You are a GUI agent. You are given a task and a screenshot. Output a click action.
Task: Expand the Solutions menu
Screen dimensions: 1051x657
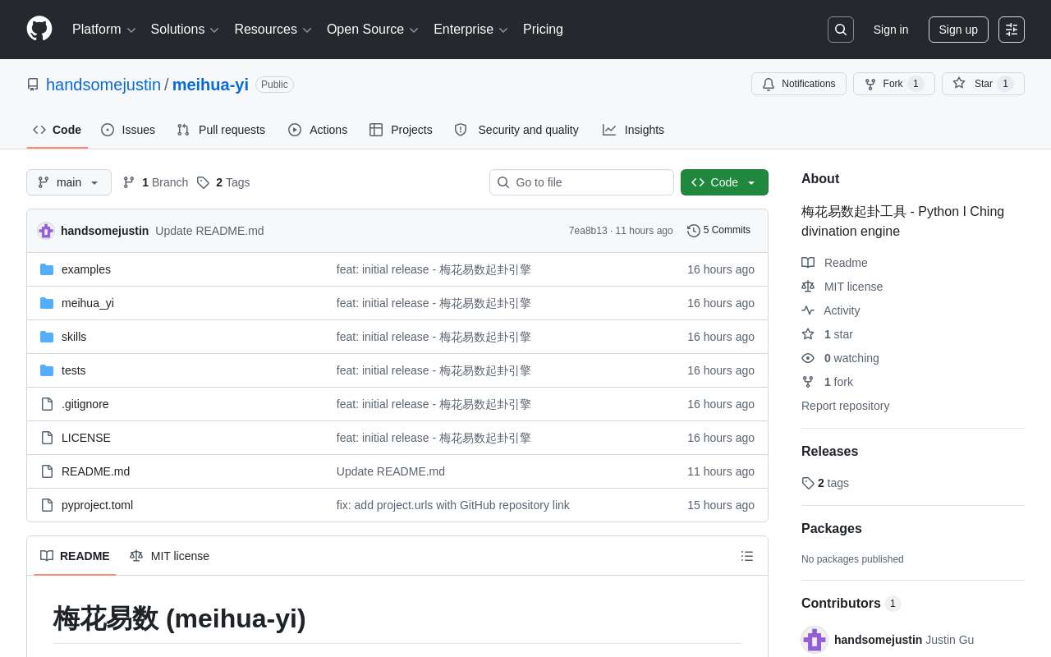click(x=185, y=30)
